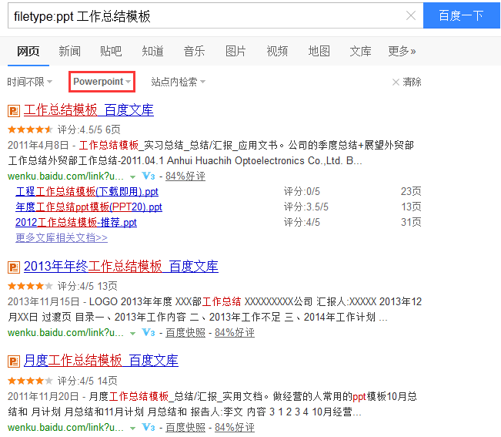Open 2012工作总结模板-推荐.ppt link
The height and width of the screenshot is (437, 501).
(x=76, y=222)
